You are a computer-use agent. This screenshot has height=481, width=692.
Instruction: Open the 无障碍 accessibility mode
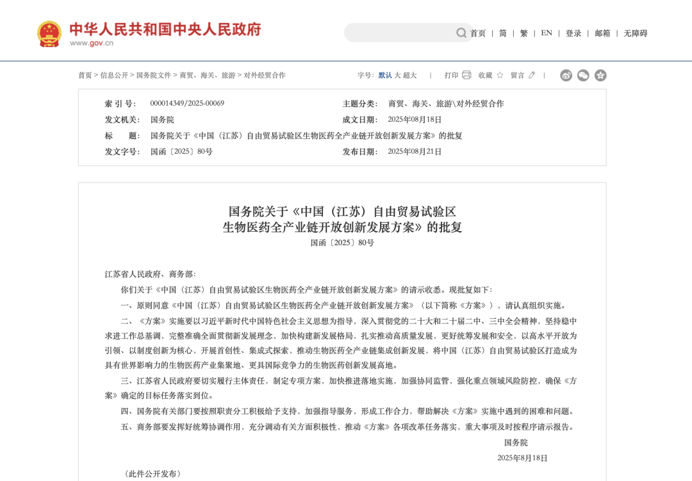(x=636, y=33)
